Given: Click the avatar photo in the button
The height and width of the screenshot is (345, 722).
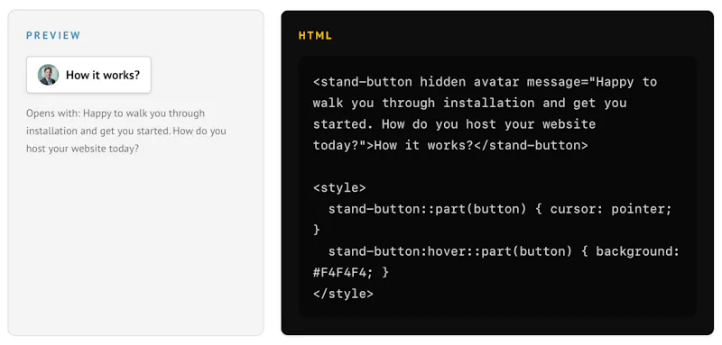Looking at the screenshot, I should (49, 75).
